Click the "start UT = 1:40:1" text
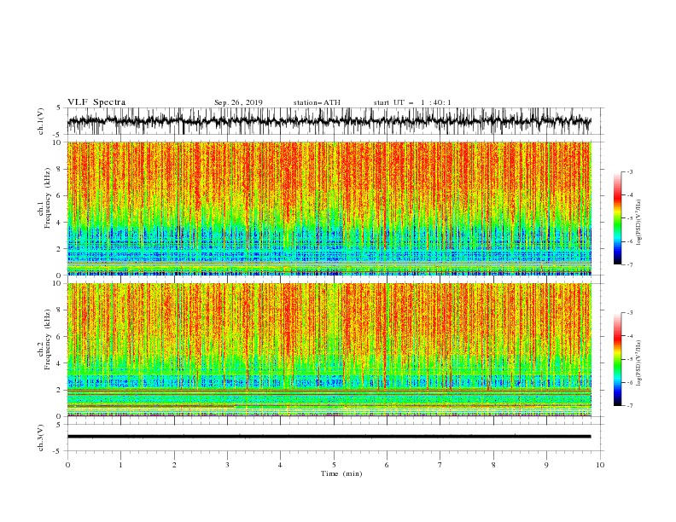Image resolution: width=676 pixels, height=522 pixels. 412,102
